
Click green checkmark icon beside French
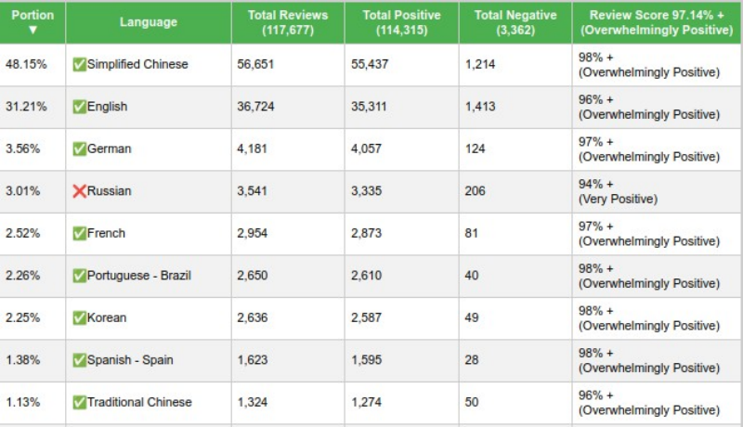79,234
